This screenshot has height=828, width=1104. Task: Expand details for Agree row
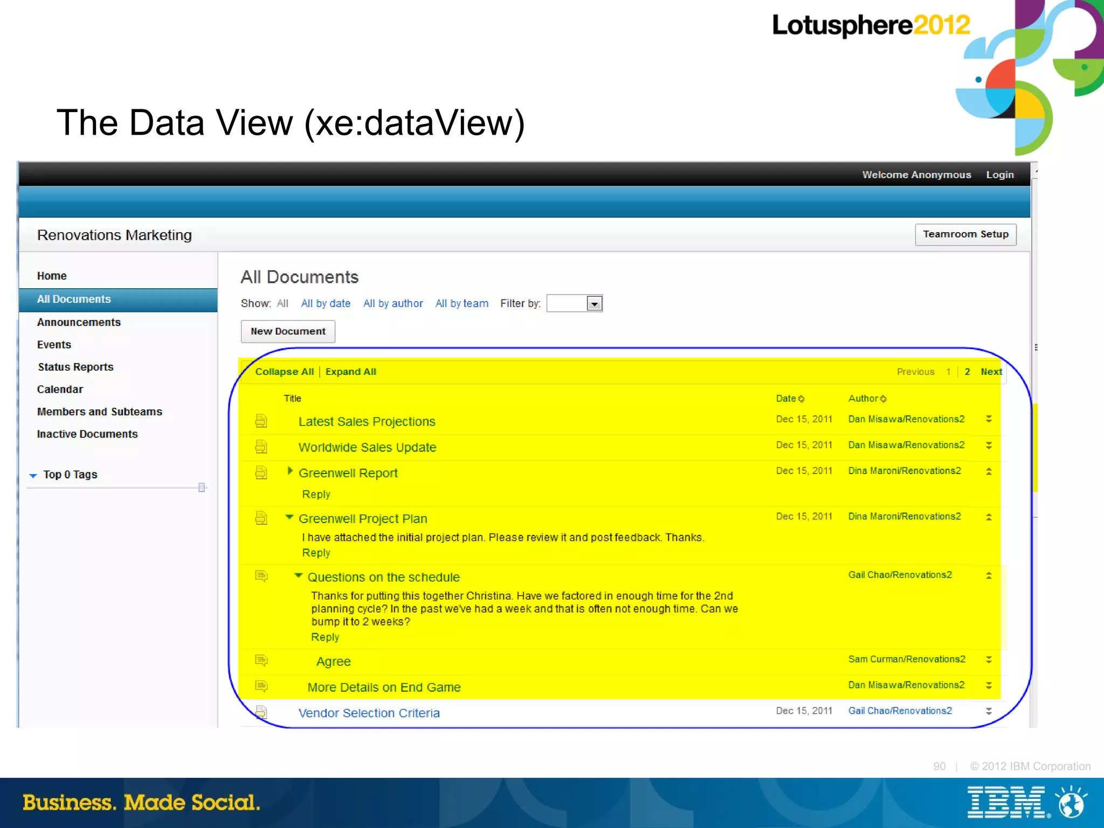point(989,659)
